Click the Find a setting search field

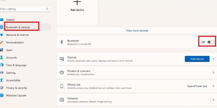point(25,9)
